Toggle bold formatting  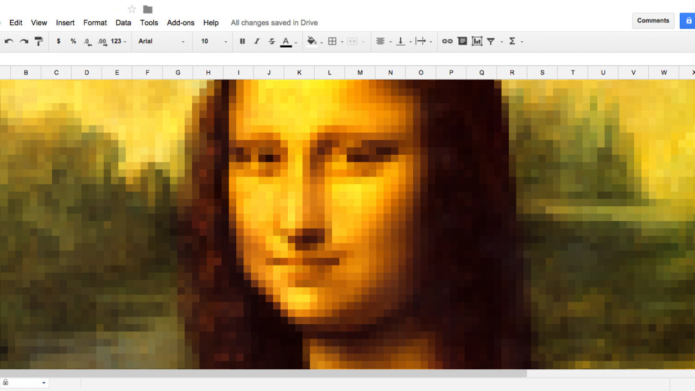(x=242, y=41)
